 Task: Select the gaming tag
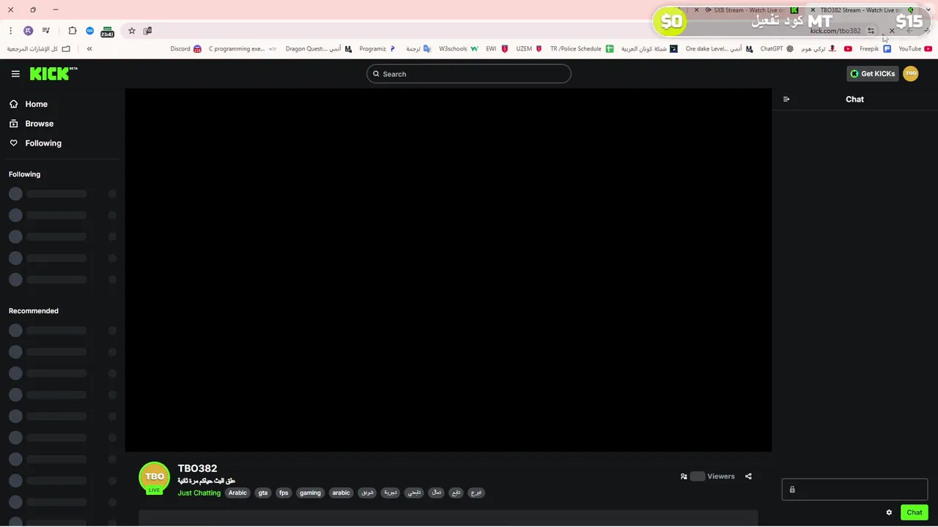310,493
